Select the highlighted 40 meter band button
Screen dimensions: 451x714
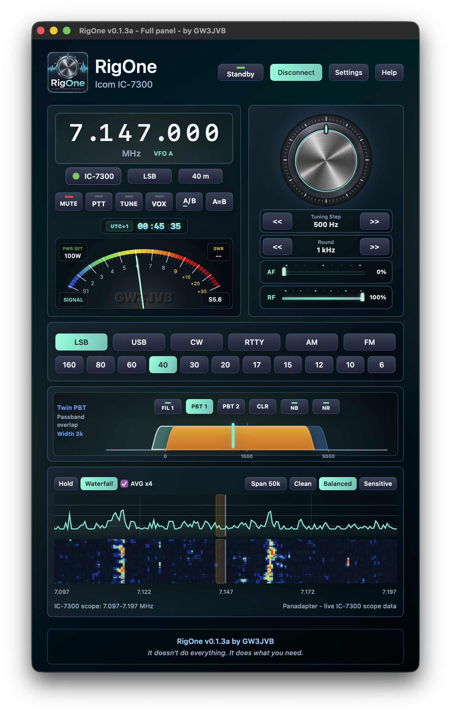coord(163,365)
